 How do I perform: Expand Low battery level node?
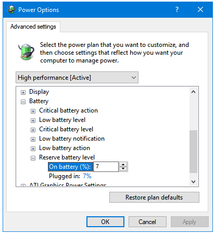[33, 120]
